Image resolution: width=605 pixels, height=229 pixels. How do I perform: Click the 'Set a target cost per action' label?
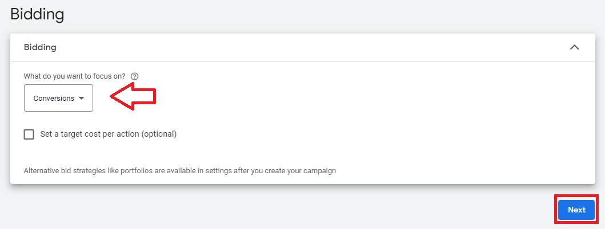tap(109, 134)
